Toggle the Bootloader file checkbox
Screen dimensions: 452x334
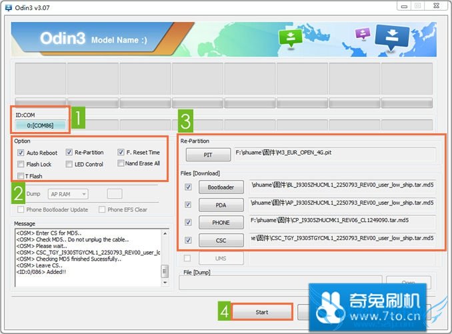coord(188,187)
